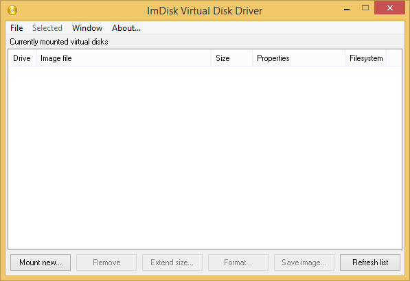410x281 pixels.
Task: Maximize the ImDisk window
Action: point(365,8)
